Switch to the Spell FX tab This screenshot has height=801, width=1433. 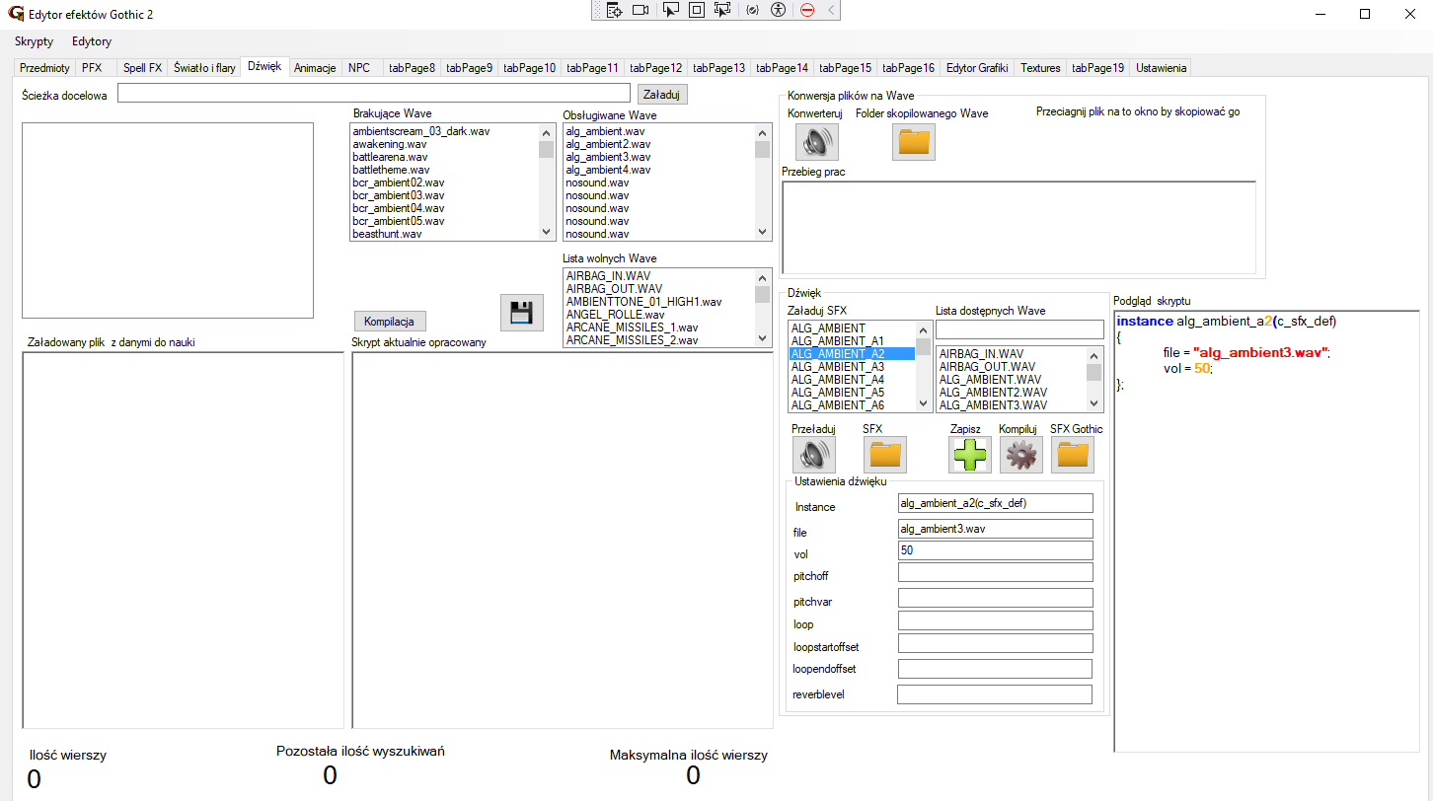[x=142, y=68]
